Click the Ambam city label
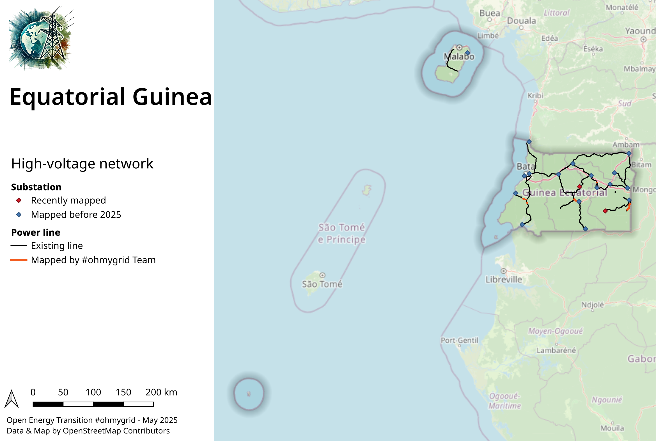Image resolution: width=656 pixels, height=441 pixels. click(626, 145)
